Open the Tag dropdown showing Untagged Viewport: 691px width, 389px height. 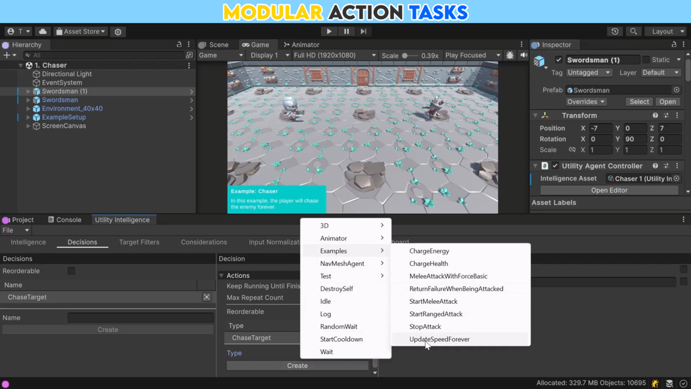[589, 73]
